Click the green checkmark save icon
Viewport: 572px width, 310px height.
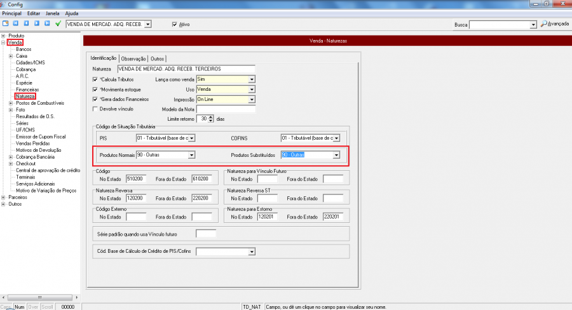tap(58, 24)
